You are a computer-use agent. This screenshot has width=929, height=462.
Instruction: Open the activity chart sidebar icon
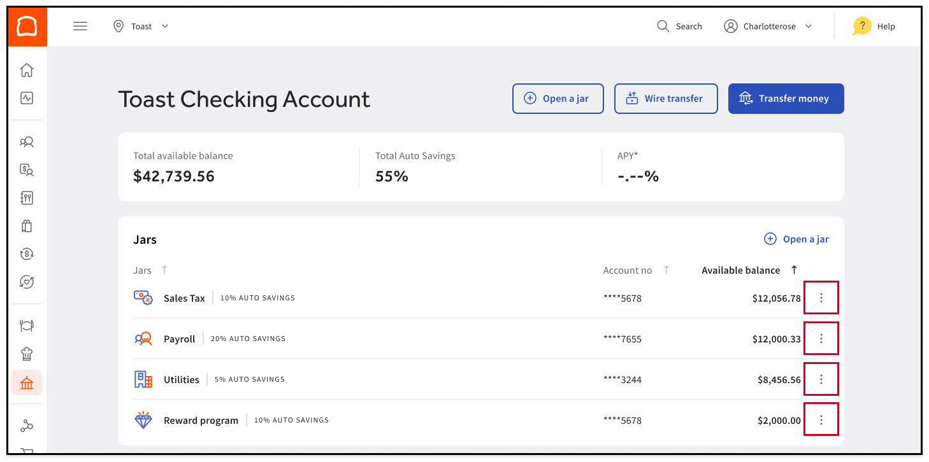click(27, 98)
